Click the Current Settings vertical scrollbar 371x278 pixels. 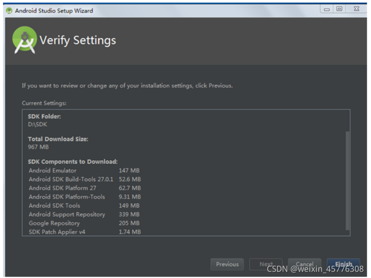347,180
